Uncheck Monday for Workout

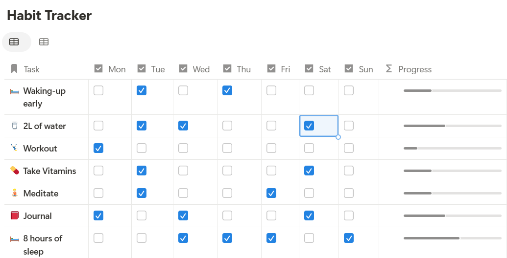98,148
